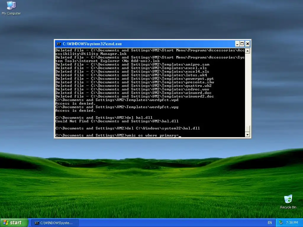Click the deleted quattro.wb2 line

[133, 86]
